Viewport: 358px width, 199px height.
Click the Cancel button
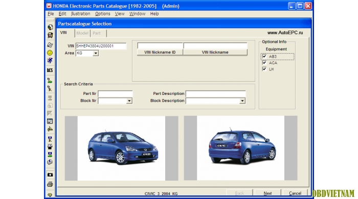[x=295, y=193]
